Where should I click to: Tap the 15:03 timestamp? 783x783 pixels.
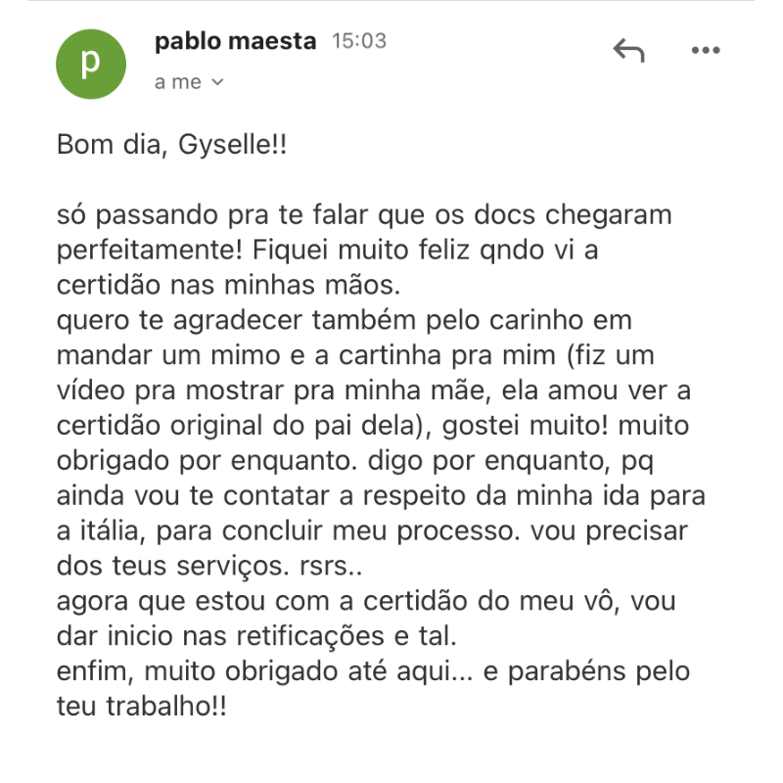click(359, 41)
